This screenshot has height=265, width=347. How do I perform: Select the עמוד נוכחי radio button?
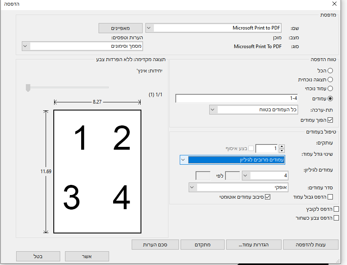(x=330, y=89)
